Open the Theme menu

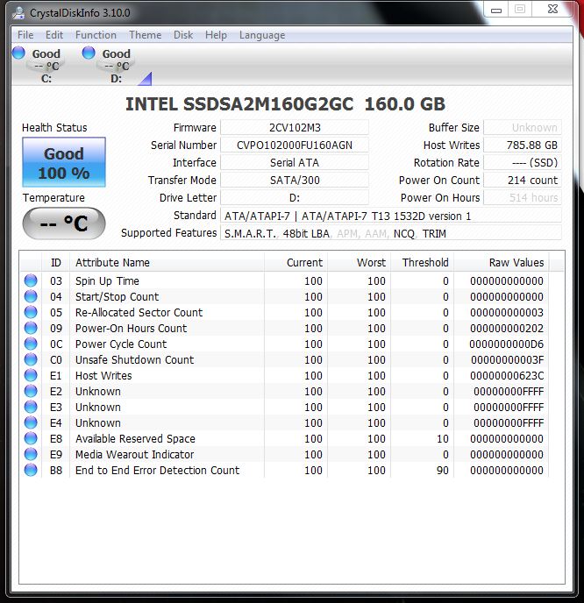point(145,35)
